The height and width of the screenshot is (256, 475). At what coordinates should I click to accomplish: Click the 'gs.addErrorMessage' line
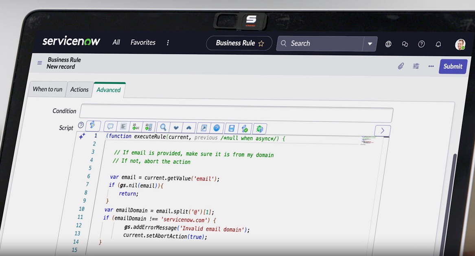coord(186,228)
